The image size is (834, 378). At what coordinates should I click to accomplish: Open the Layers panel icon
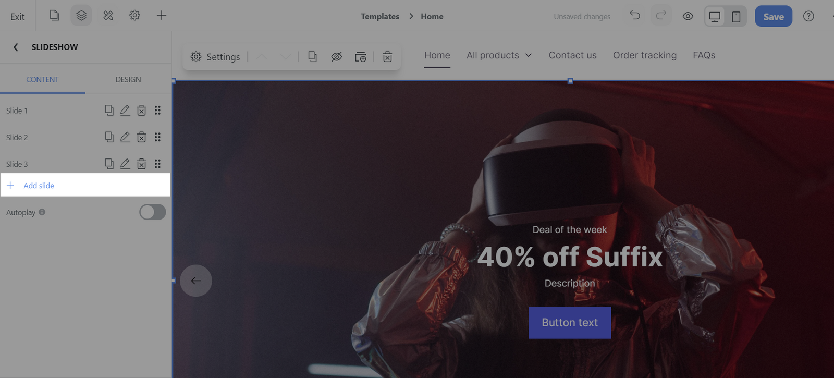pos(81,16)
